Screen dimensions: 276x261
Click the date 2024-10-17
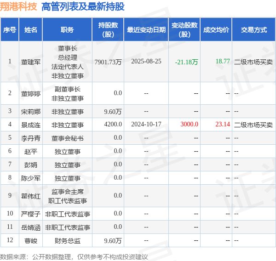(146, 125)
